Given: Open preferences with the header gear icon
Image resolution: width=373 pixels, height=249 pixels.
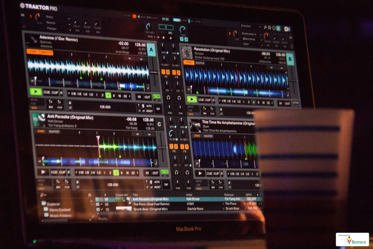Looking at the screenshot, I should click(x=270, y=28).
